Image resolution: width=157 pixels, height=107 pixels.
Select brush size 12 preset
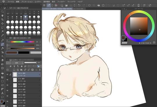pos(25,17)
